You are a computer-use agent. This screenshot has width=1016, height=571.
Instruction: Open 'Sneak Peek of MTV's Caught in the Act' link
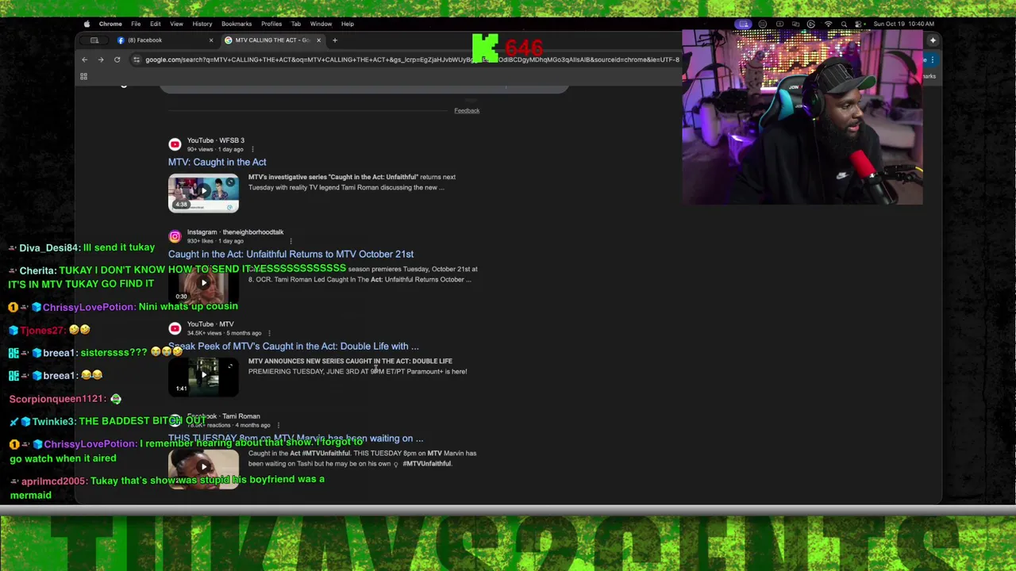point(294,346)
